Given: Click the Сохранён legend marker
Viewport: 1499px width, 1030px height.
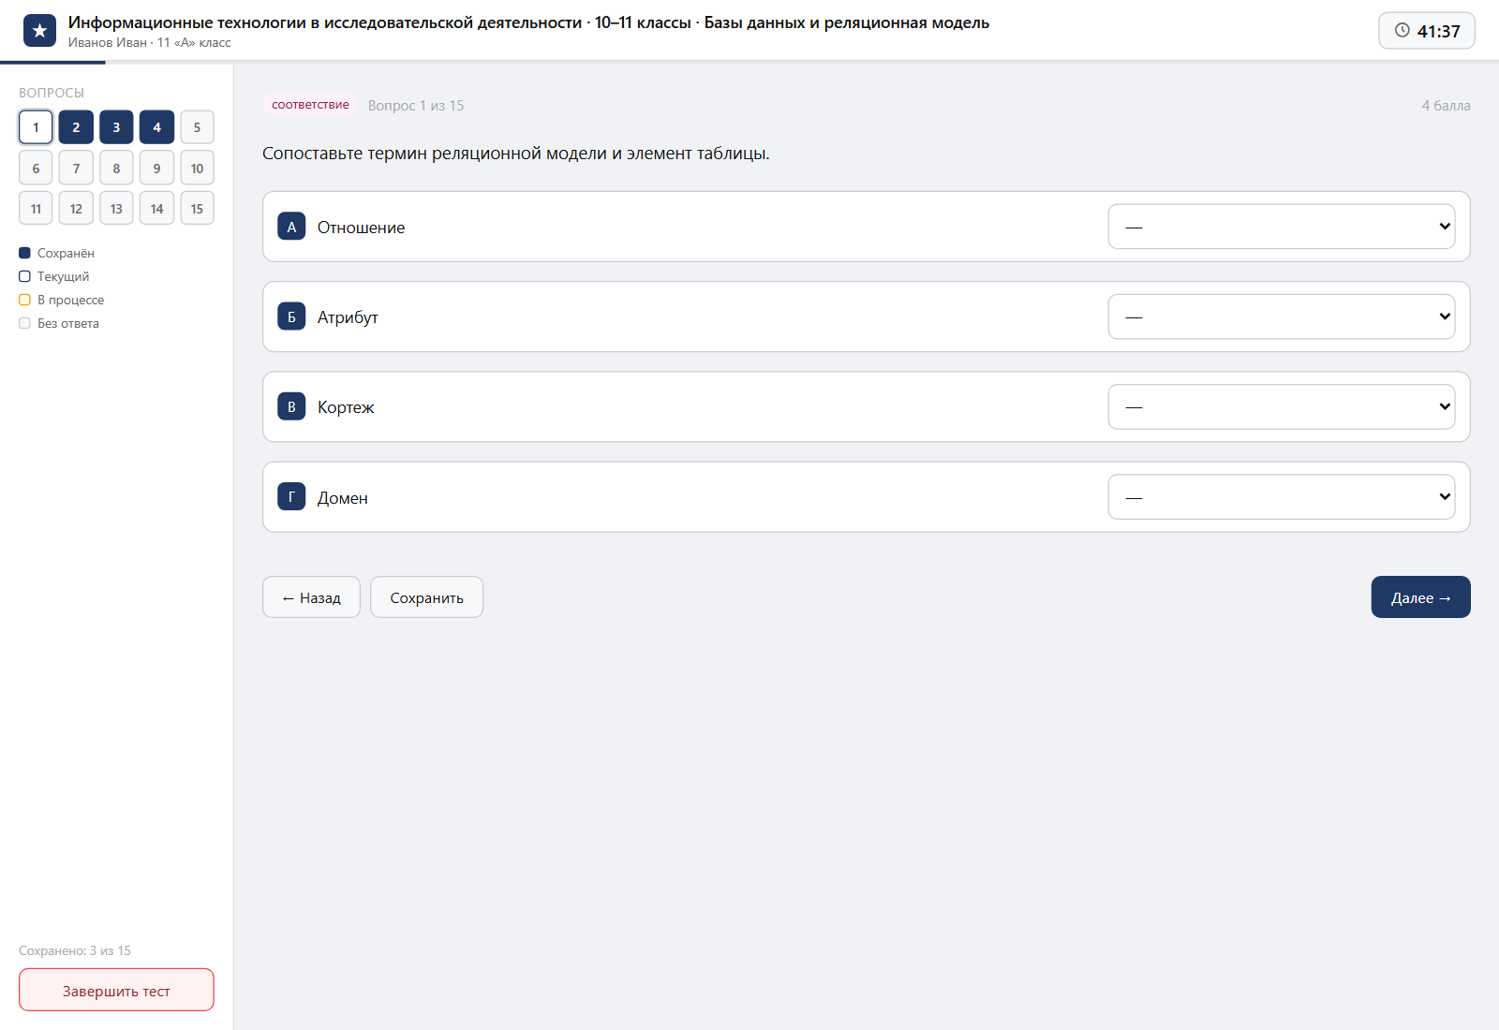Looking at the screenshot, I should [25, 253].
